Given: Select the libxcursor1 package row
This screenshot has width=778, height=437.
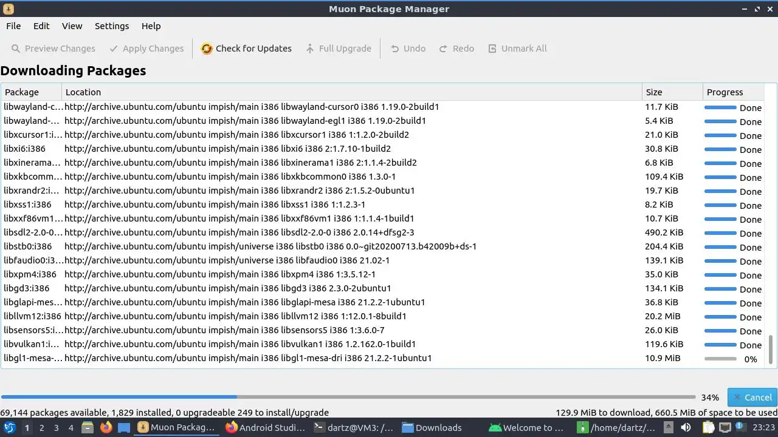Looking at the screenshot, I should [x=381, y=135].
